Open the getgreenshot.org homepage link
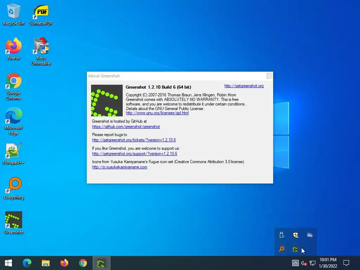The width and height of the screenshot is (360, 270). pos(244,86)
